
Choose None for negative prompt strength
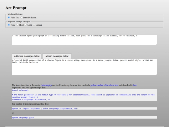[x=9, y=25]
